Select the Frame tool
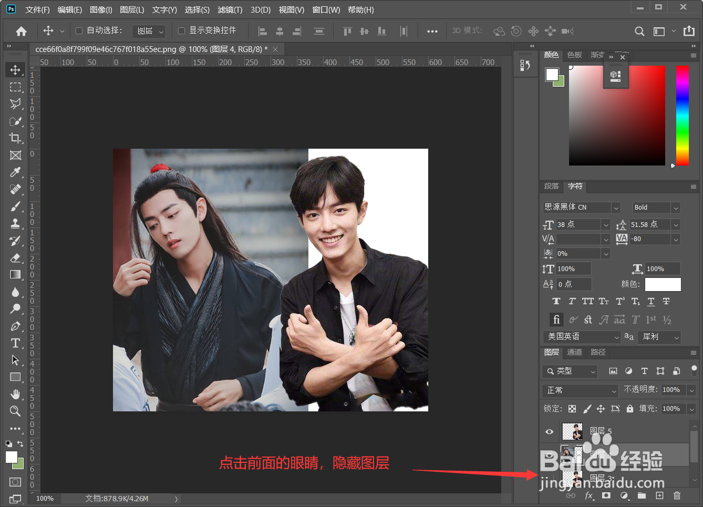Viewport: 703px width, 507px height. point(15,155)
